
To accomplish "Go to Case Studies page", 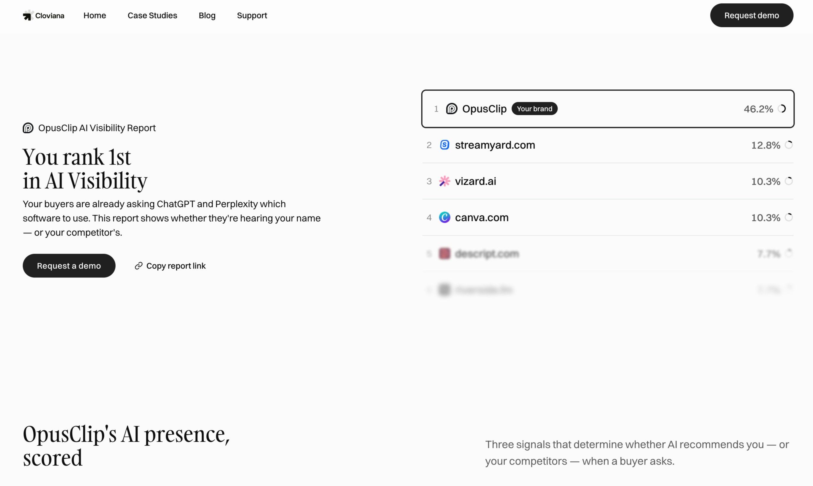I will pos(153,15).
